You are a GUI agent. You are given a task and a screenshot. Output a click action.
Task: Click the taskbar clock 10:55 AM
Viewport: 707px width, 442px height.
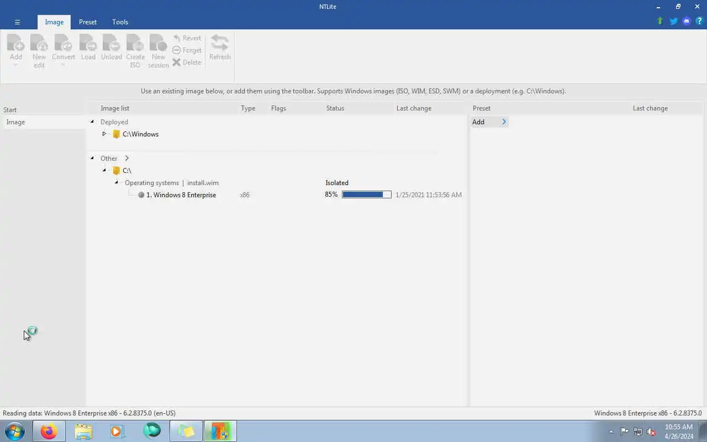point(679,427)
